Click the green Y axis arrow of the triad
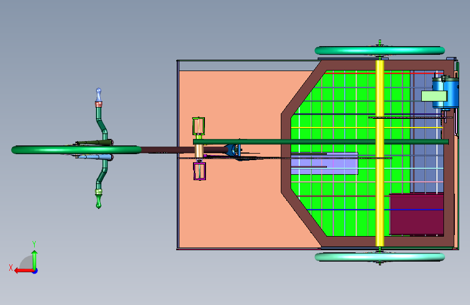The height and width of the screenshot is (305, 470). (x=35, y=260)
